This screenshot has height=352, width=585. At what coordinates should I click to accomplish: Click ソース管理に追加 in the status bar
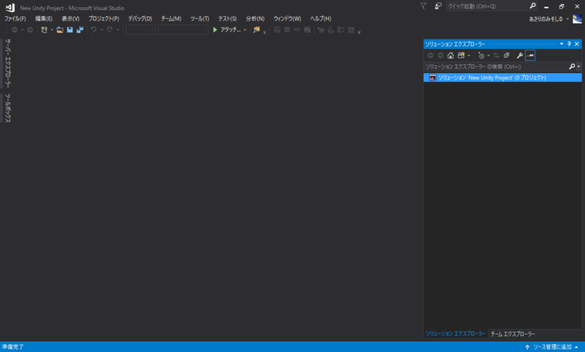click(552, 347)
